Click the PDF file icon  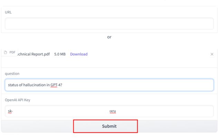(7, 52)
